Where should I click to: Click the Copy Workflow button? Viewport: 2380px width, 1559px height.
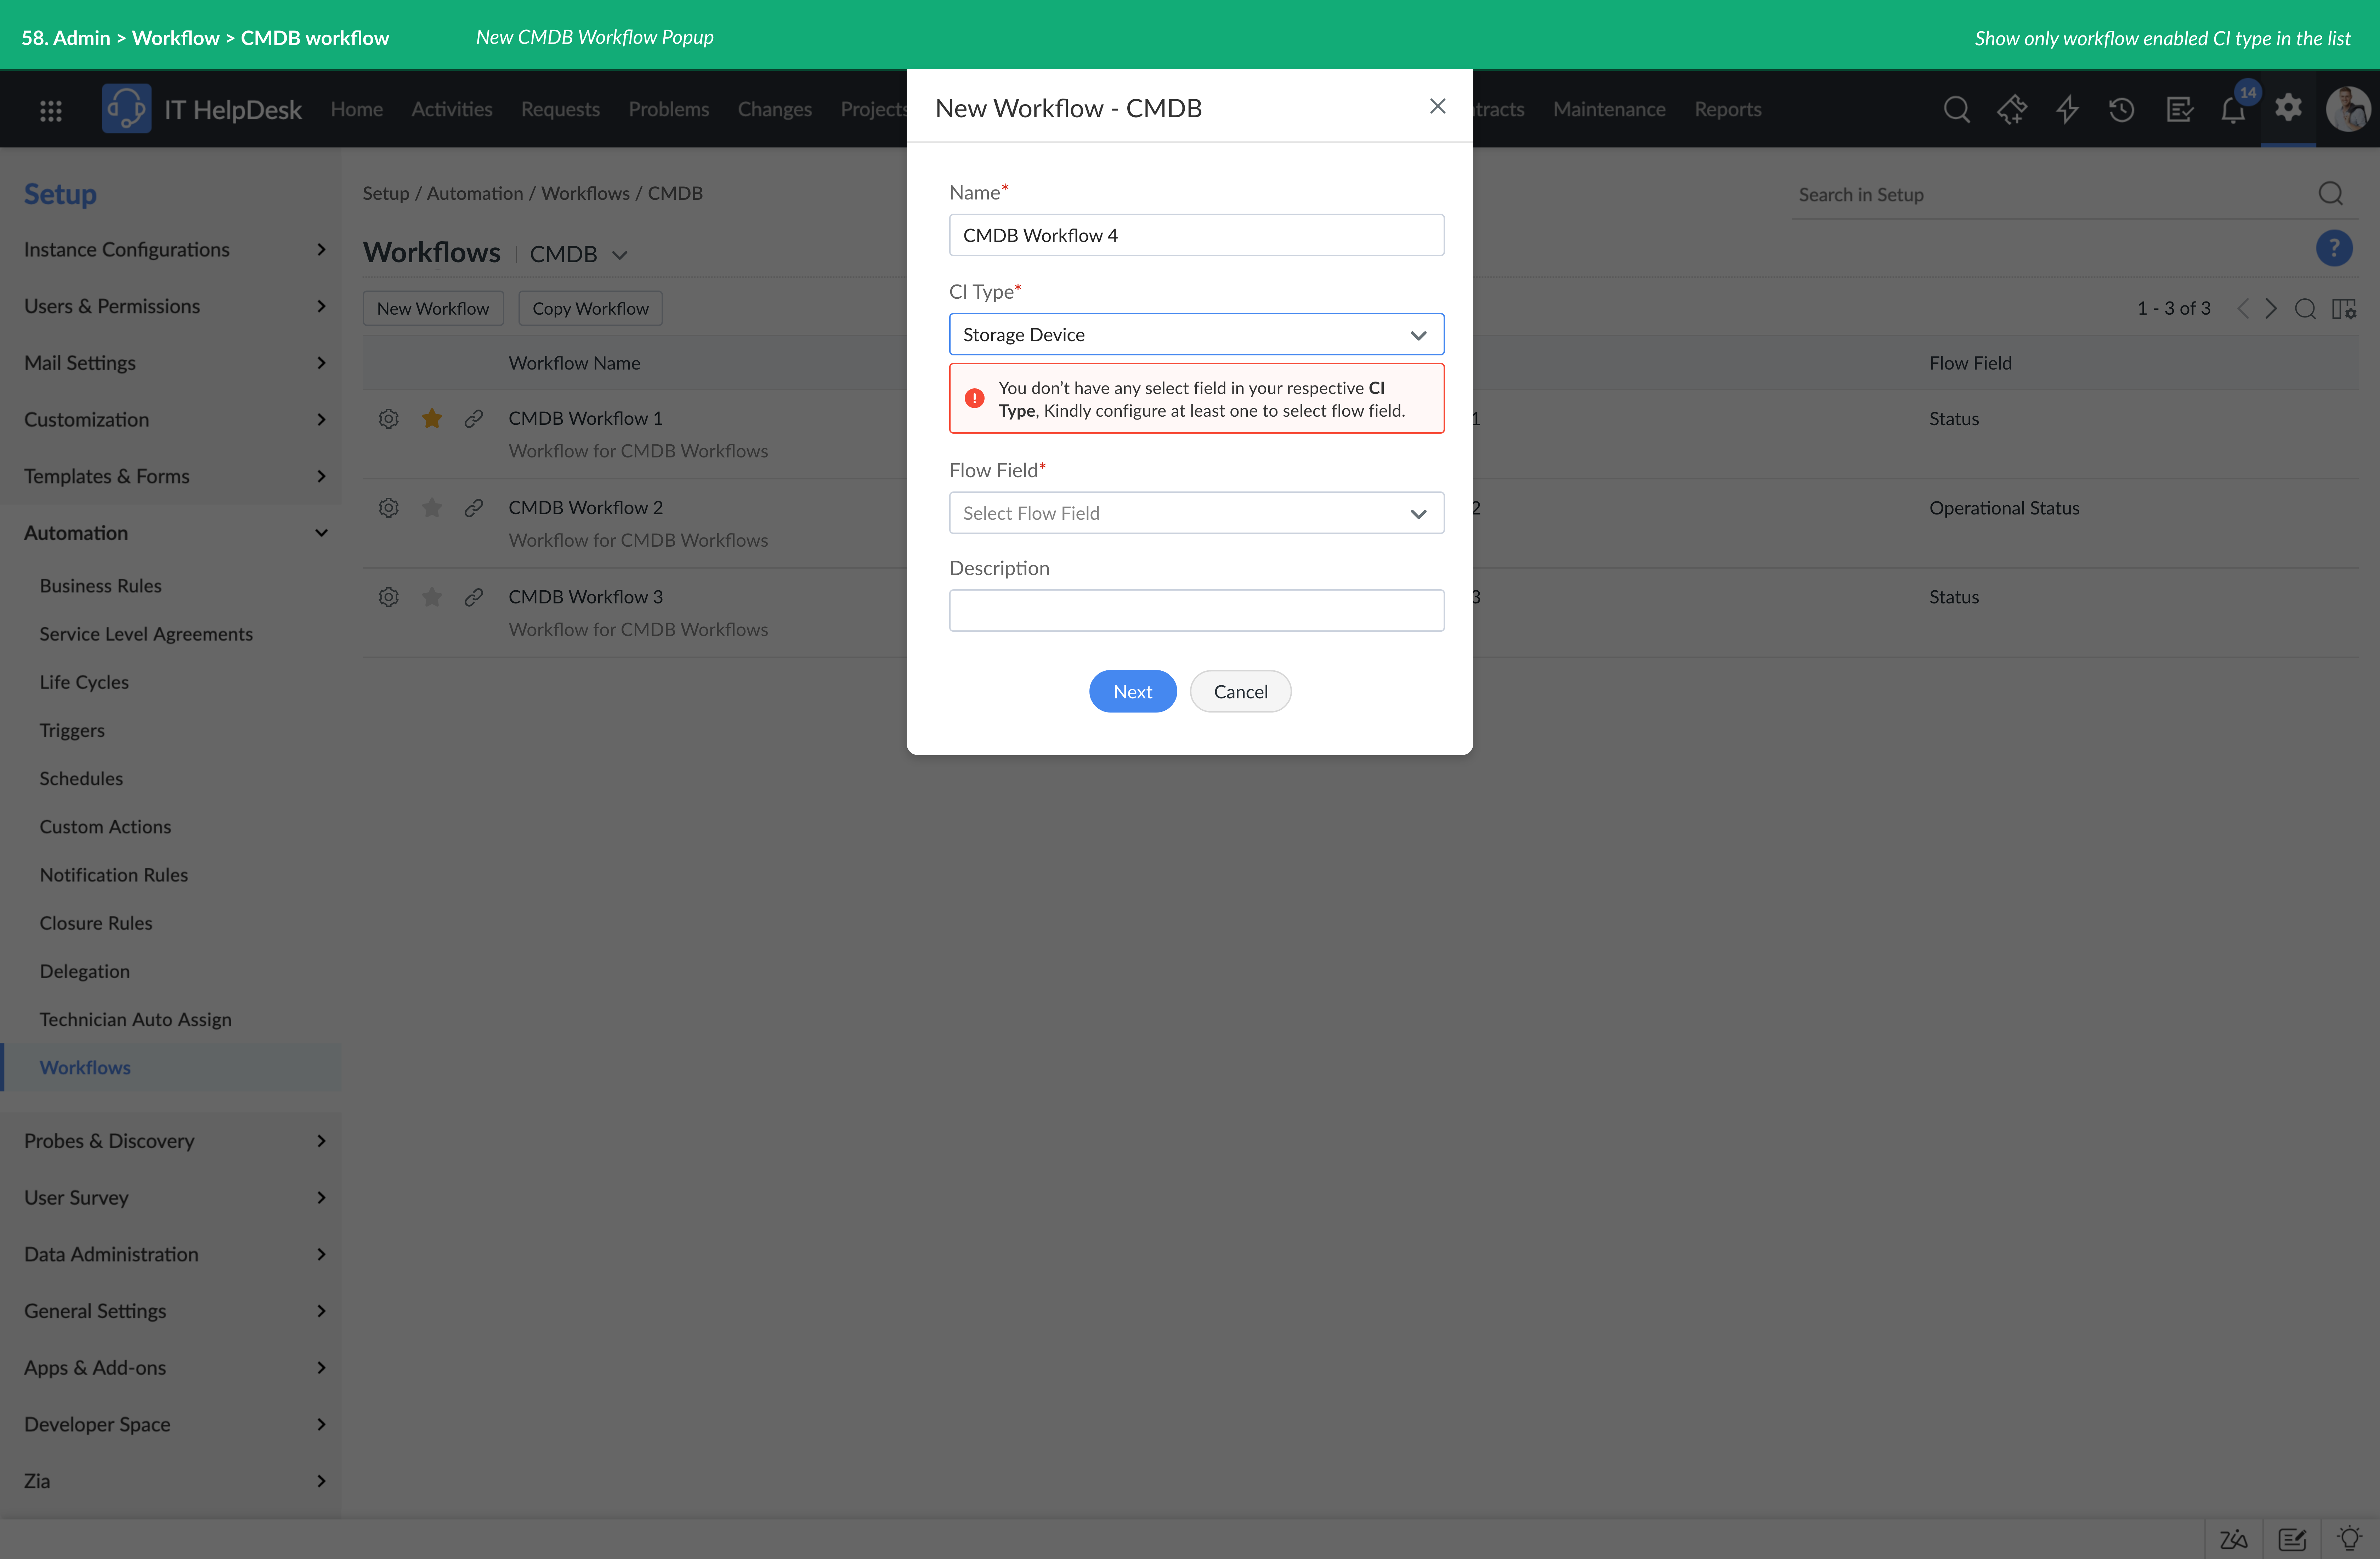[x=590, y=308]
